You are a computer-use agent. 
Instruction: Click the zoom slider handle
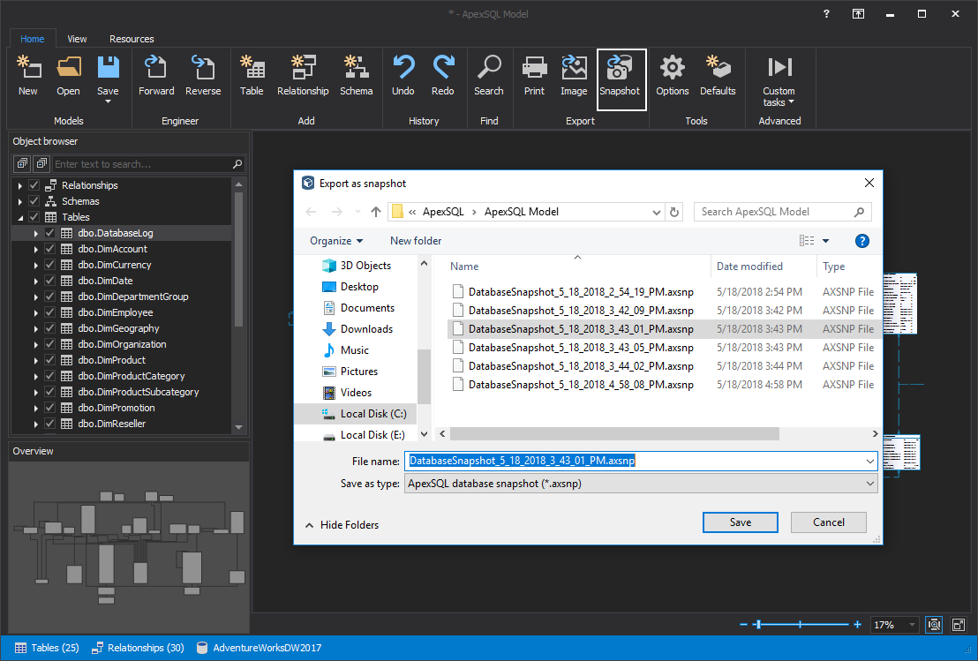tap(758, 624)
